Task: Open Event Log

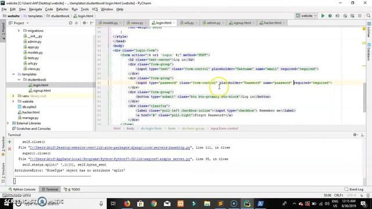Action: coord(354,189)
